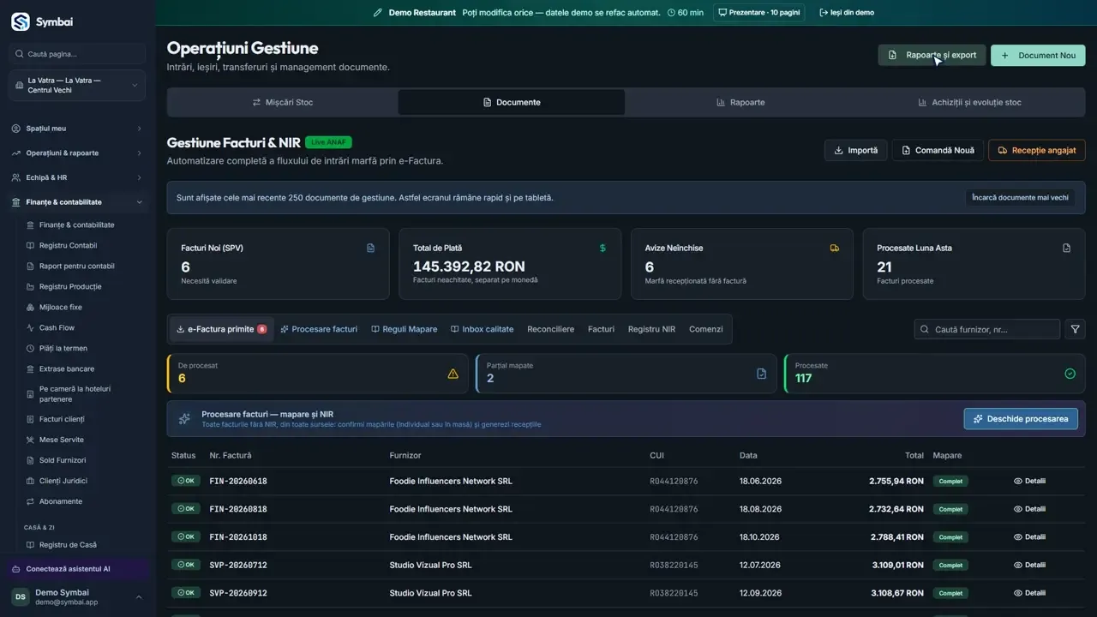Click the Partial mapate status card

(626, 374)
